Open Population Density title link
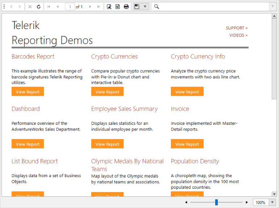The image size is (279, 208). tap(195, 161)
